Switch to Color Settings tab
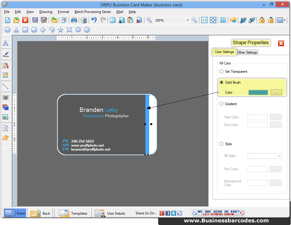291x225 pixels. point(224,52)
